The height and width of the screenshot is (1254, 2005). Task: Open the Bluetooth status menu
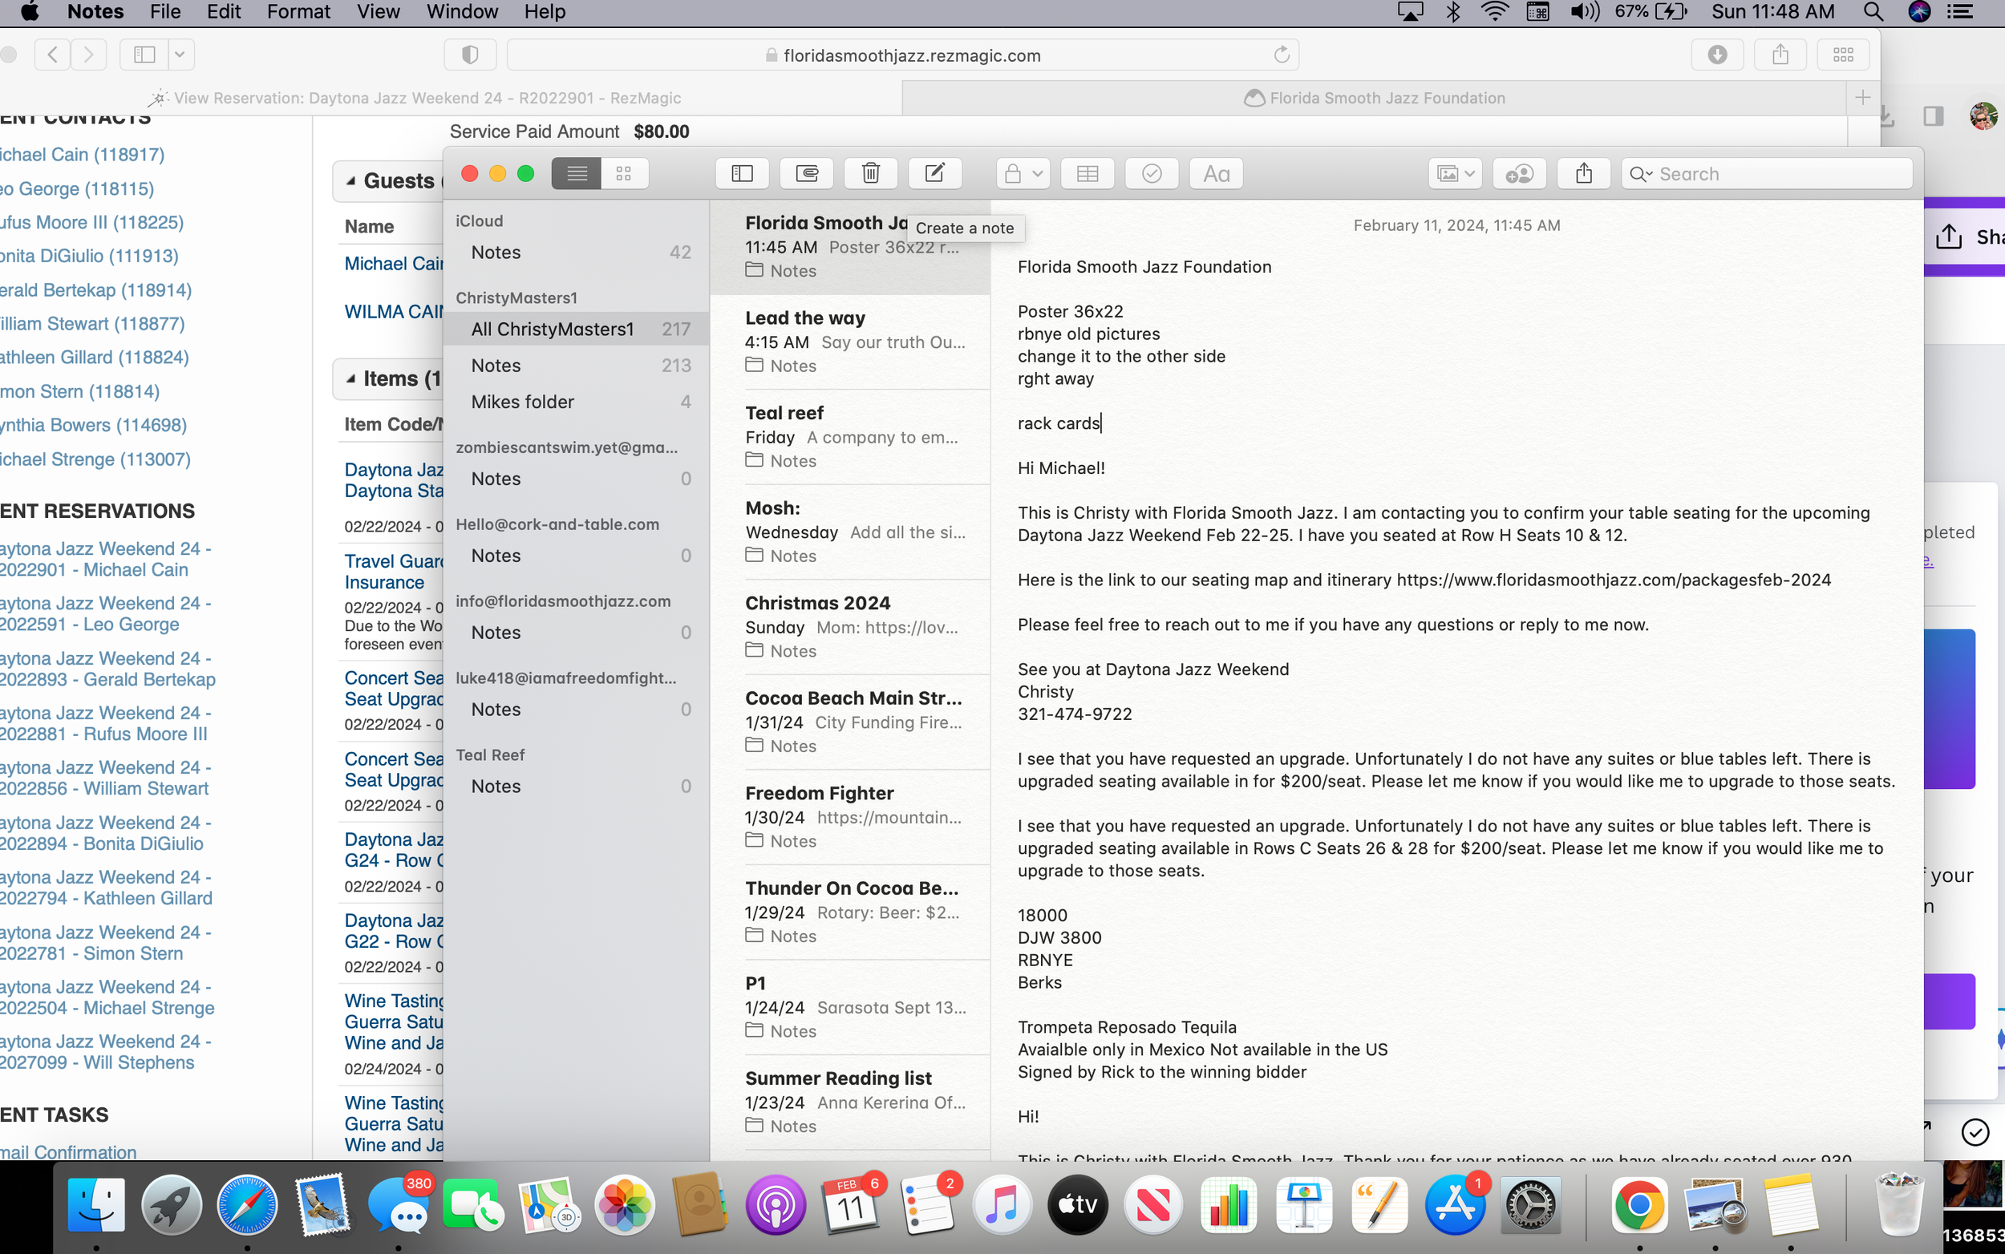(1453, 11)
